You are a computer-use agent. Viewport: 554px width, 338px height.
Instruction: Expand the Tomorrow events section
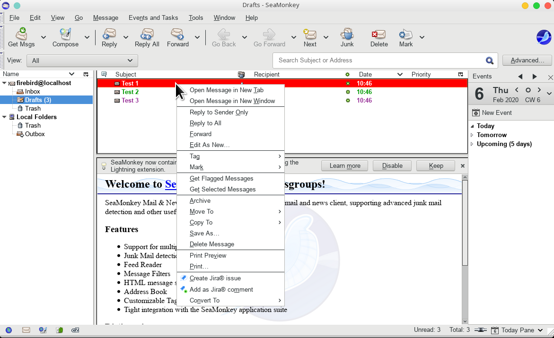[472, 135]
